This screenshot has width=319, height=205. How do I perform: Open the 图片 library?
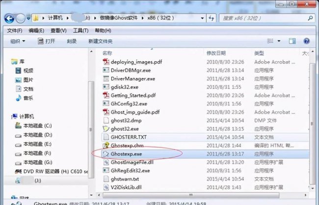click(24, 80)
